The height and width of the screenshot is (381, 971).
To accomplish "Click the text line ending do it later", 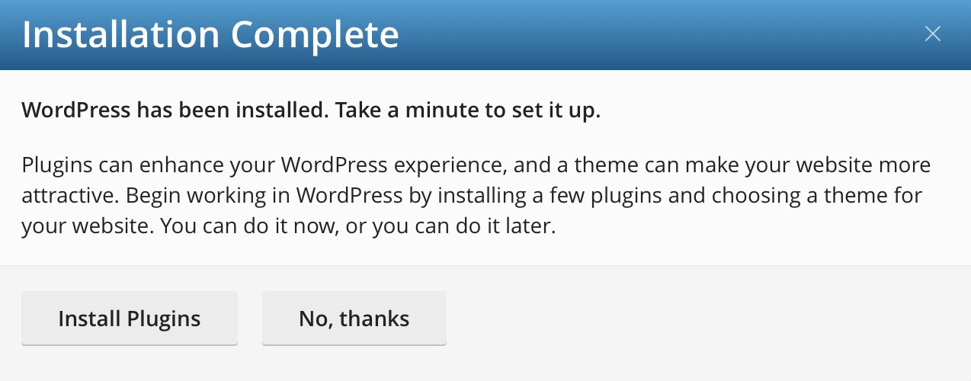I will coord(286,227).
